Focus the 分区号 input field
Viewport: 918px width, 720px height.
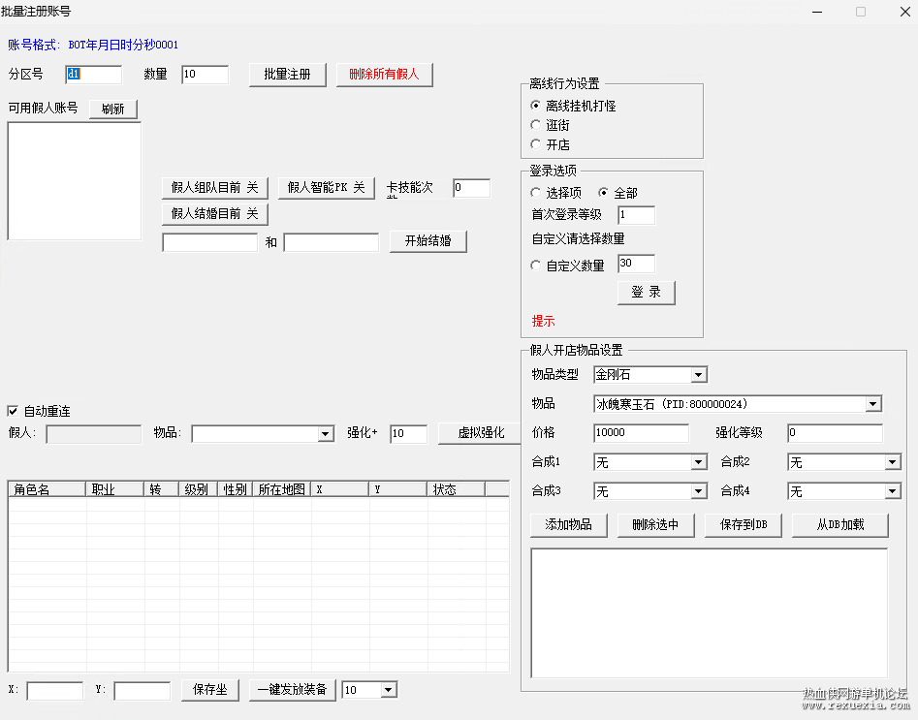click(x=94, y=75)
